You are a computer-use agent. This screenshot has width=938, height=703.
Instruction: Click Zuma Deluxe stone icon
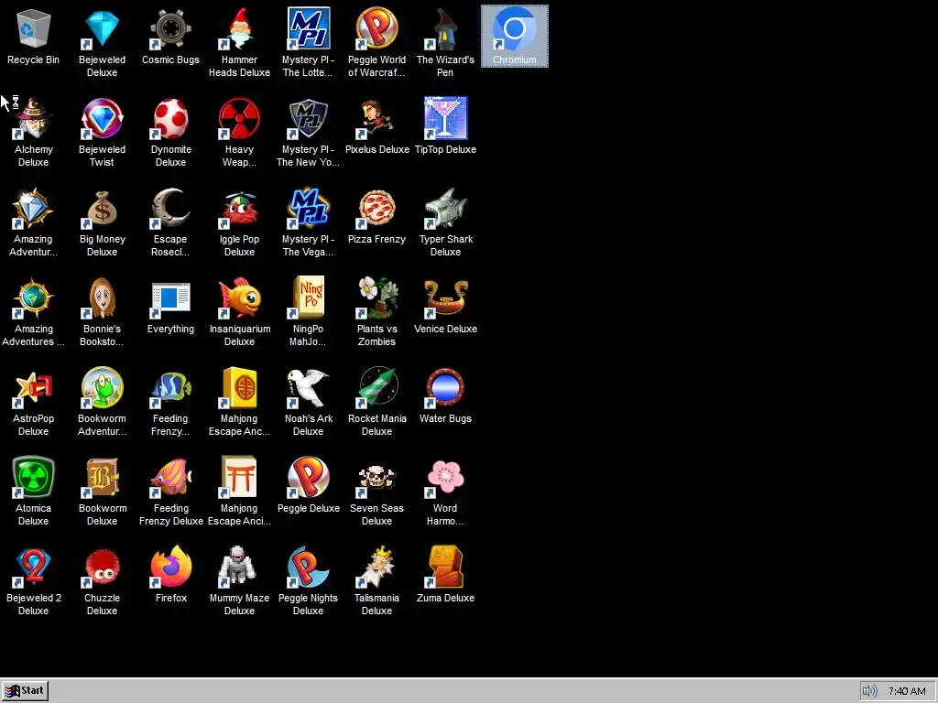446,567
